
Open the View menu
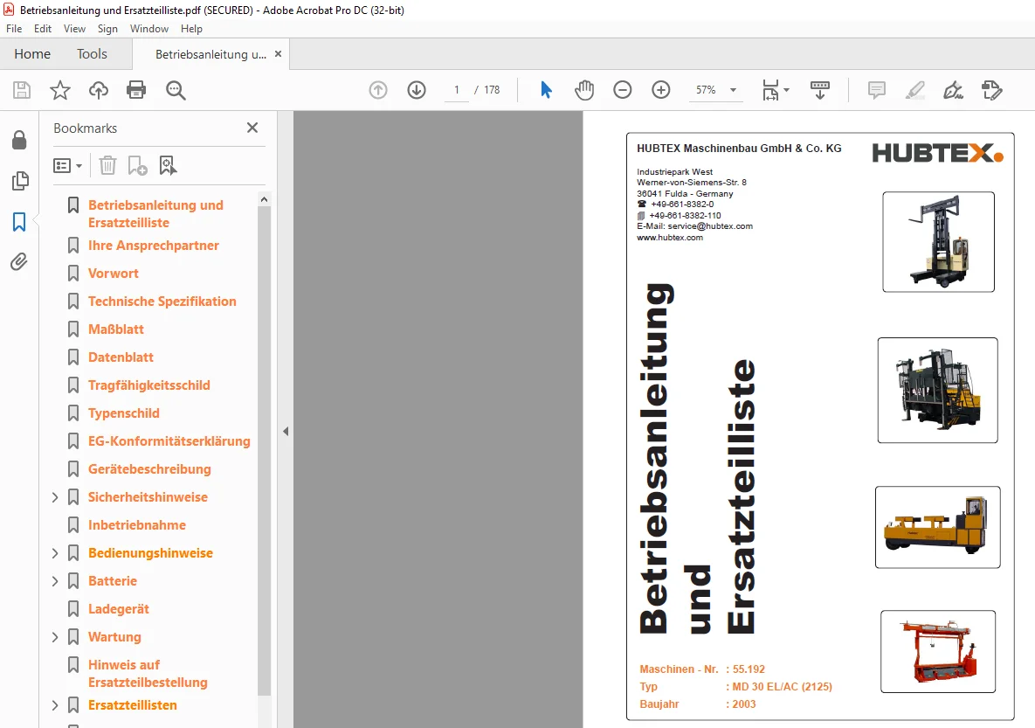[74, 29]
